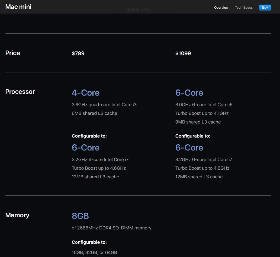Click the Processor row label
The image size is (280, 257).
20,92
